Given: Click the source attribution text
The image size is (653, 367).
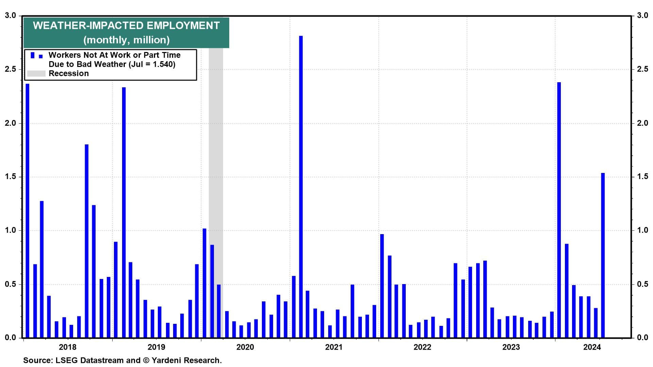Looking at the screenshot, I should coord(122,360).
